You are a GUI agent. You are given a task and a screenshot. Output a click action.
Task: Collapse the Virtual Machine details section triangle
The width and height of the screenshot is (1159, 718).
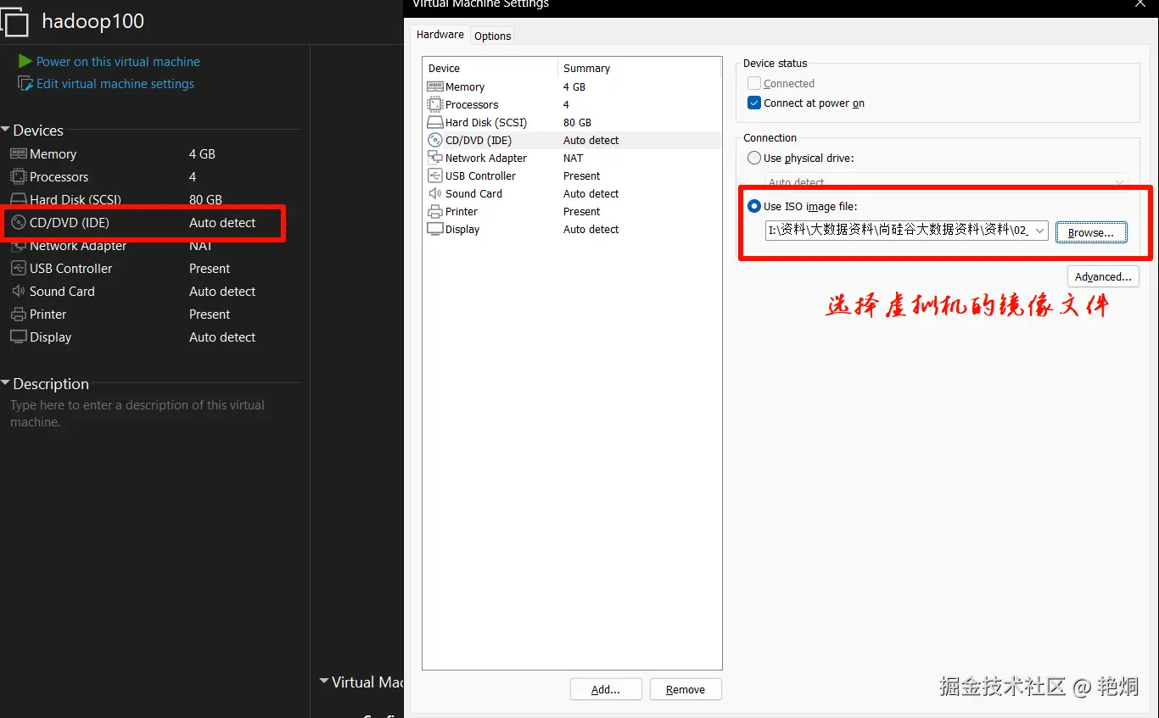(x=324, y=682)
